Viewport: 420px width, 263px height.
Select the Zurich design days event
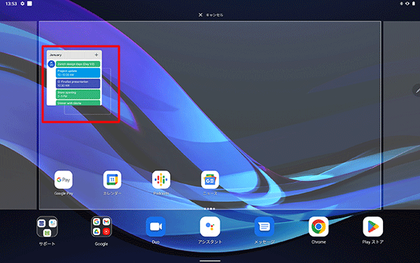[x=78, y=64]
